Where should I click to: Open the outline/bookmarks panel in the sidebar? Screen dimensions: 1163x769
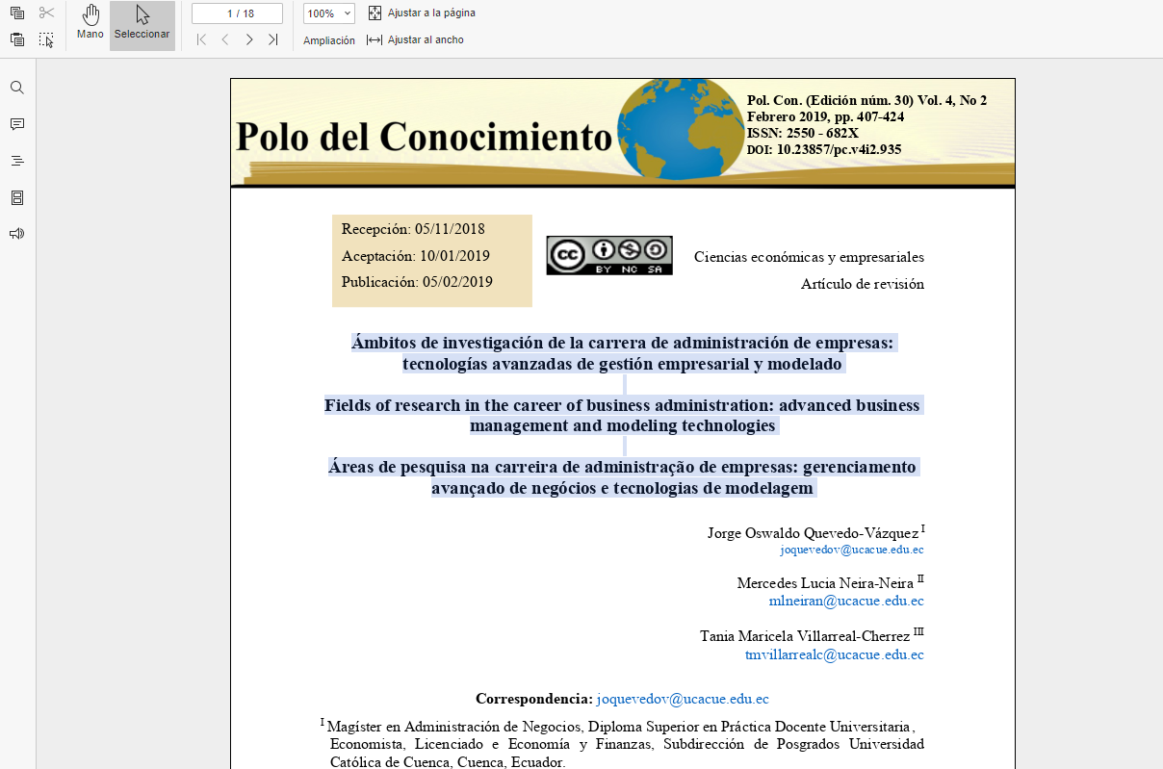coord(17,161)
